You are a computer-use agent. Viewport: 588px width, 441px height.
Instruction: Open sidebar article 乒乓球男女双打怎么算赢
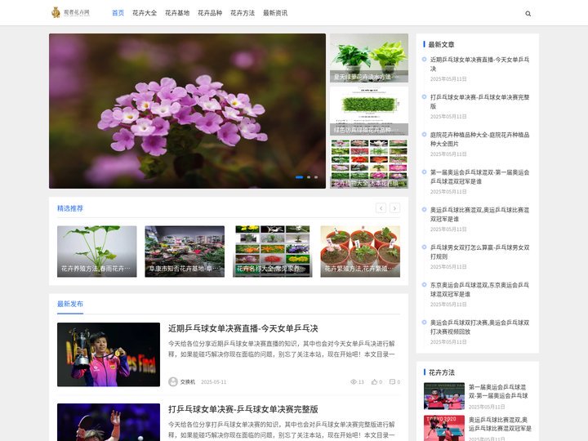[479, 252]
